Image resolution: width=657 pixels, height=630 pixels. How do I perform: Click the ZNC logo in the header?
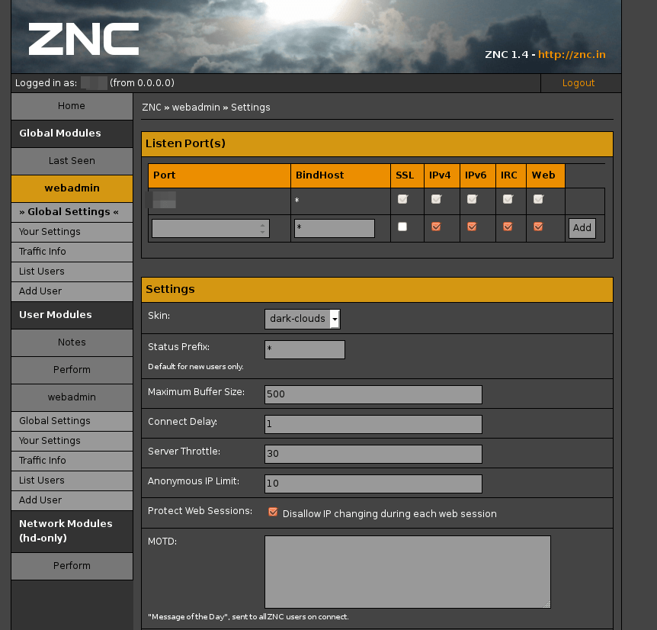[x=83, y=39]
